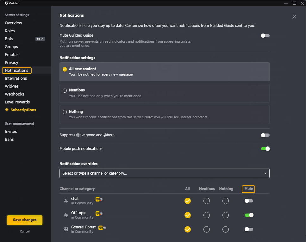Disable Mobile push notifications toggle

[x=265, y=149]
